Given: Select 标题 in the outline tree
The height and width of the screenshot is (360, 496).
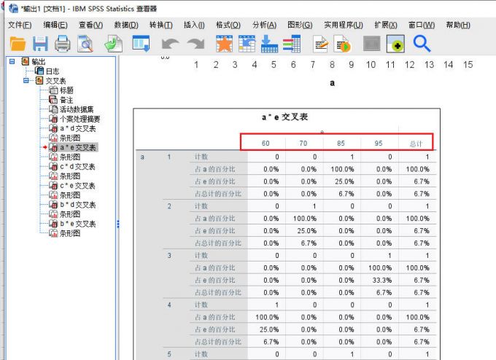Looking at the screenshot, I should click(66, 90).
